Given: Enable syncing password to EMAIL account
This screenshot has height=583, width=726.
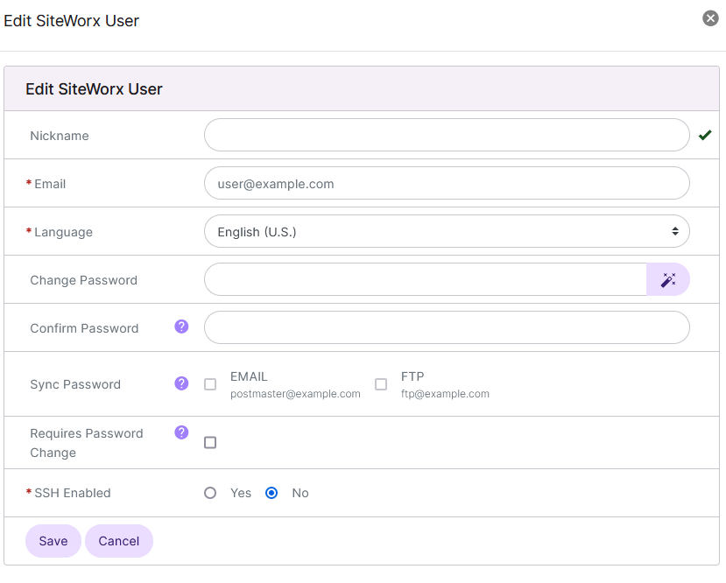Looking at the screenshot, I should point(209,383).
